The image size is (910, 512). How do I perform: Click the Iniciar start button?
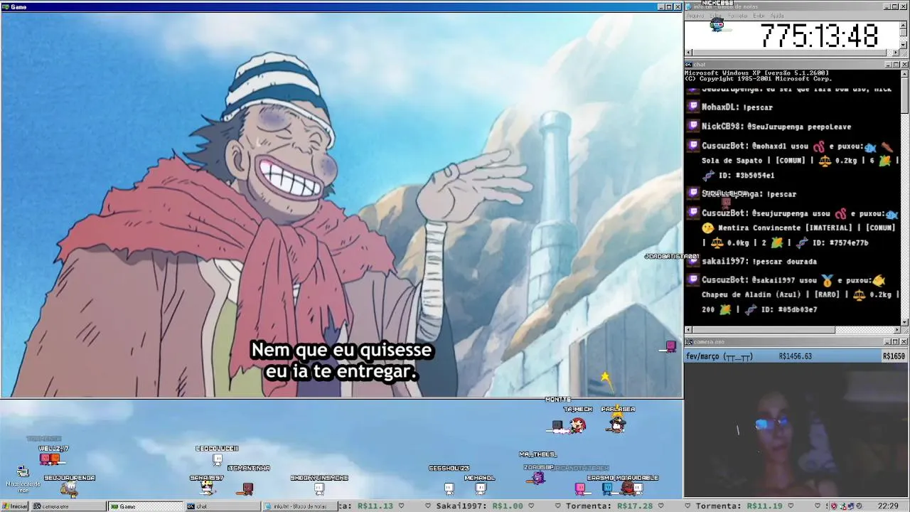15,506
